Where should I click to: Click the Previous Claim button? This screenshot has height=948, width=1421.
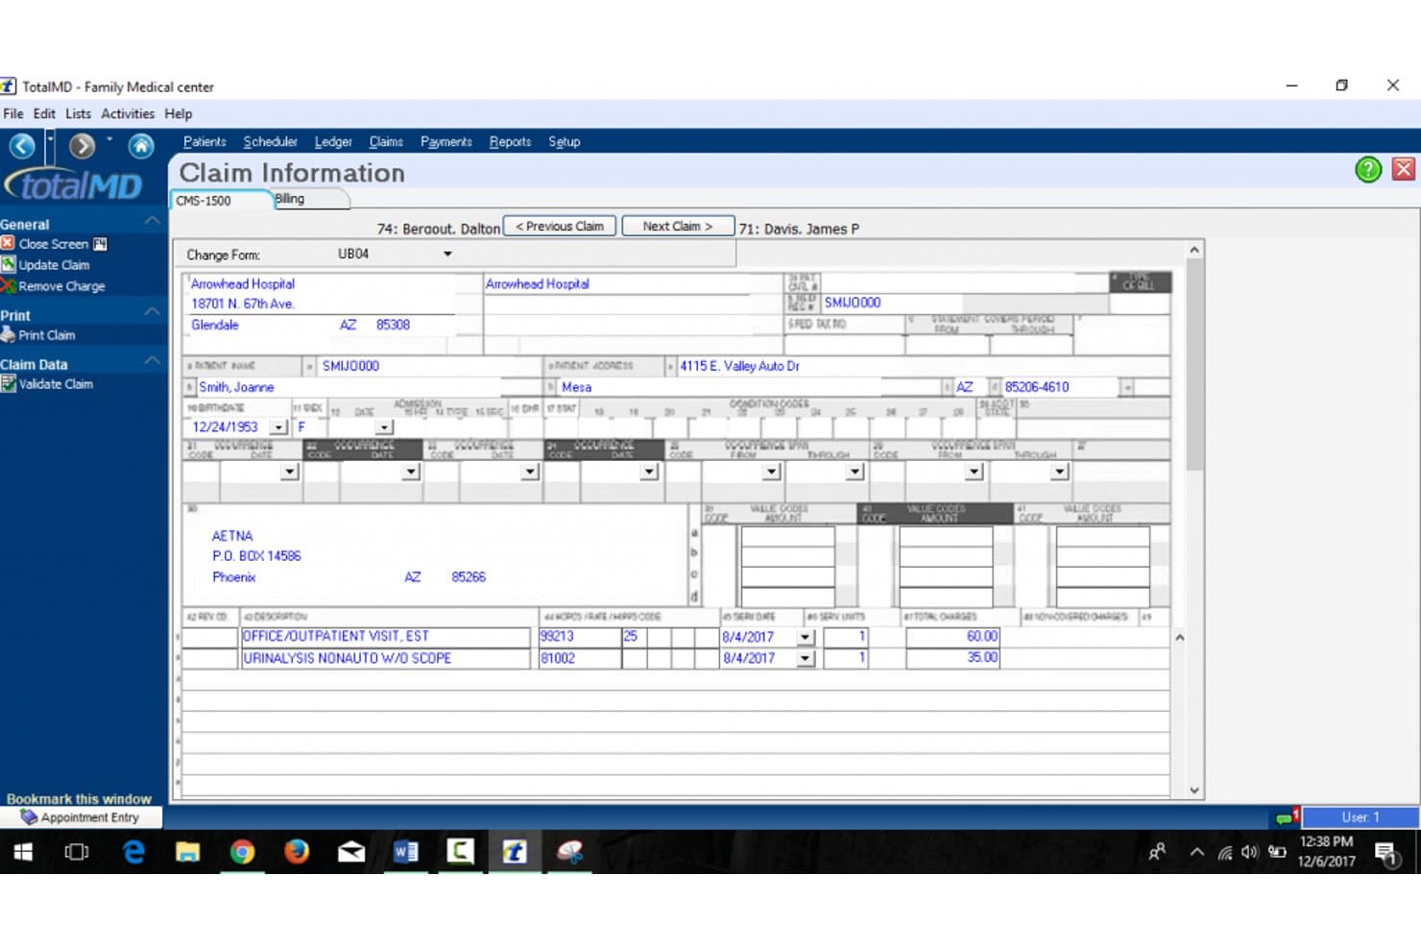point(560,227)
